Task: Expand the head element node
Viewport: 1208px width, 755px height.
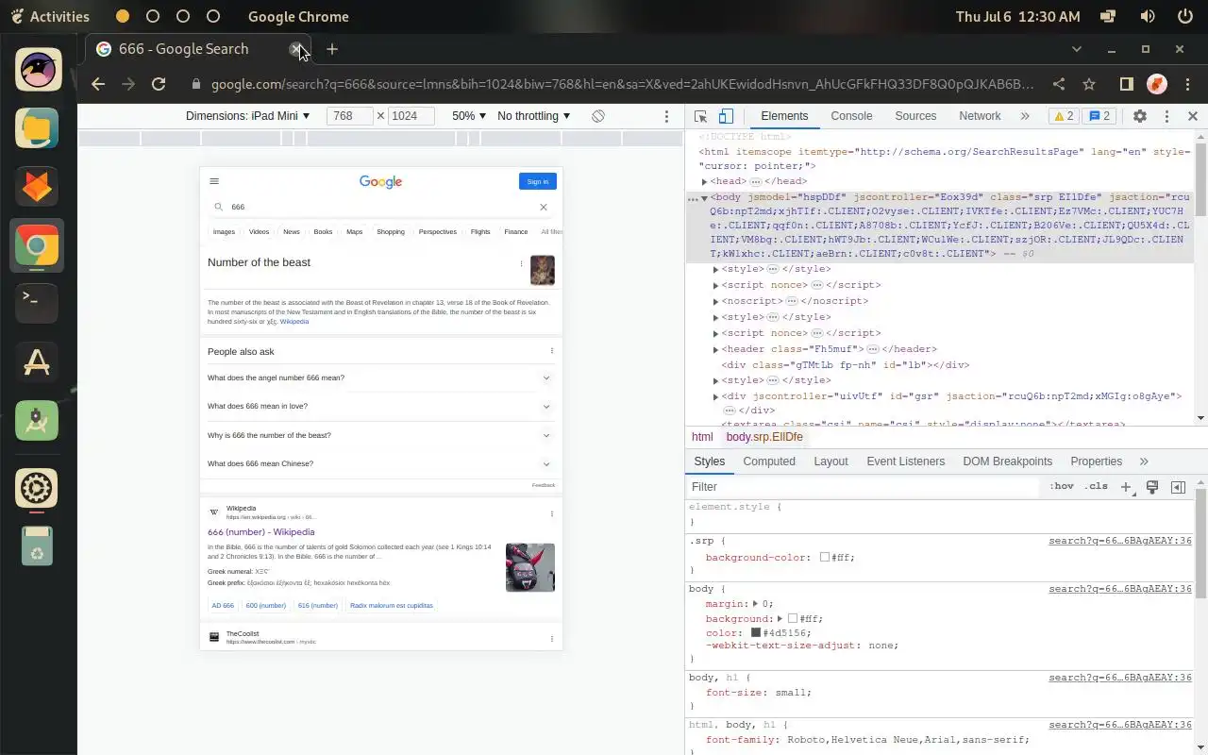Action: 704,181
